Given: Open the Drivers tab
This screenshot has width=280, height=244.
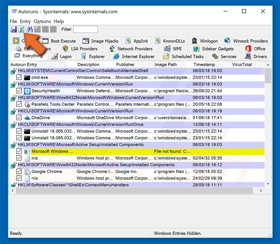Looking at the screenshot, I should pyautogui.click(x=256, y=57).
